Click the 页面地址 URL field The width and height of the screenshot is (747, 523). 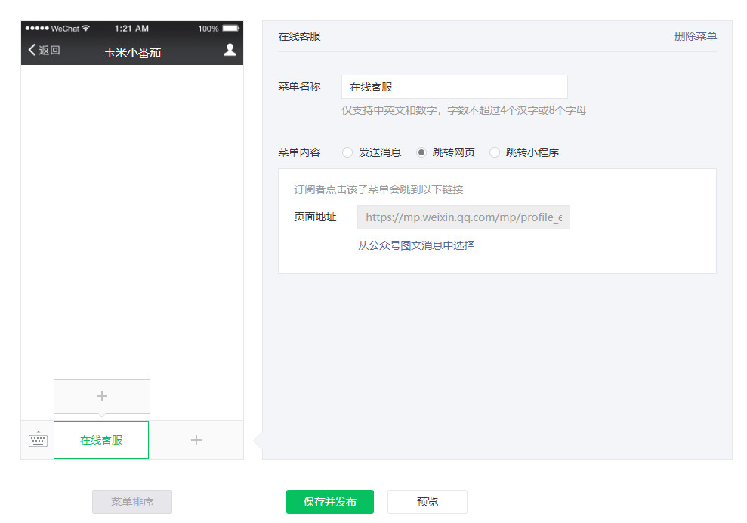point(463,217)
